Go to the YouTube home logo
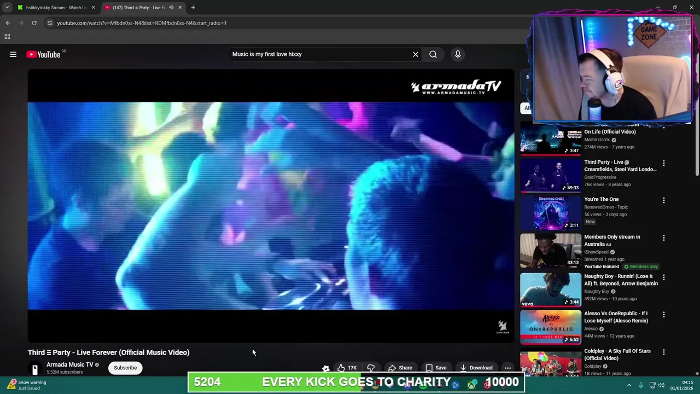This screenshot has height=394, width=700. point(43,54)
